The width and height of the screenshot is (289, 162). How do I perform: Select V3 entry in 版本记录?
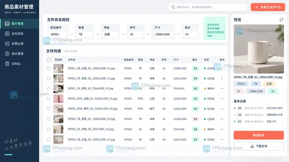[x=259, y=108]
